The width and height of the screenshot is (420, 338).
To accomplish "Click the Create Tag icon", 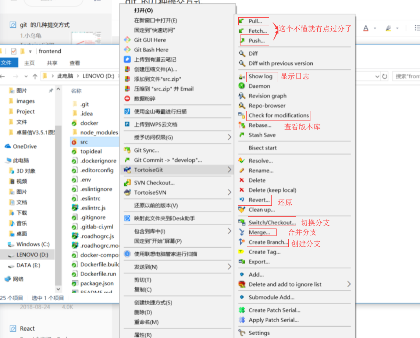I will [241, 252].
